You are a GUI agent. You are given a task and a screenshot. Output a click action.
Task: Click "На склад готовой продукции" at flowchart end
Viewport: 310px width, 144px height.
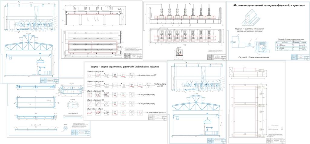[x=156, y=113]
